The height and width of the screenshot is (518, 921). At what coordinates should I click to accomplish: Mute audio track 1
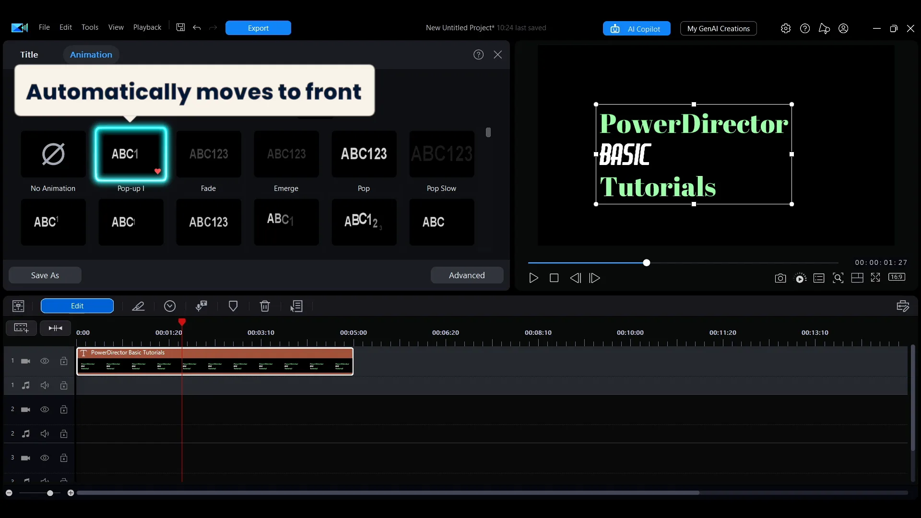click(45, 385)
